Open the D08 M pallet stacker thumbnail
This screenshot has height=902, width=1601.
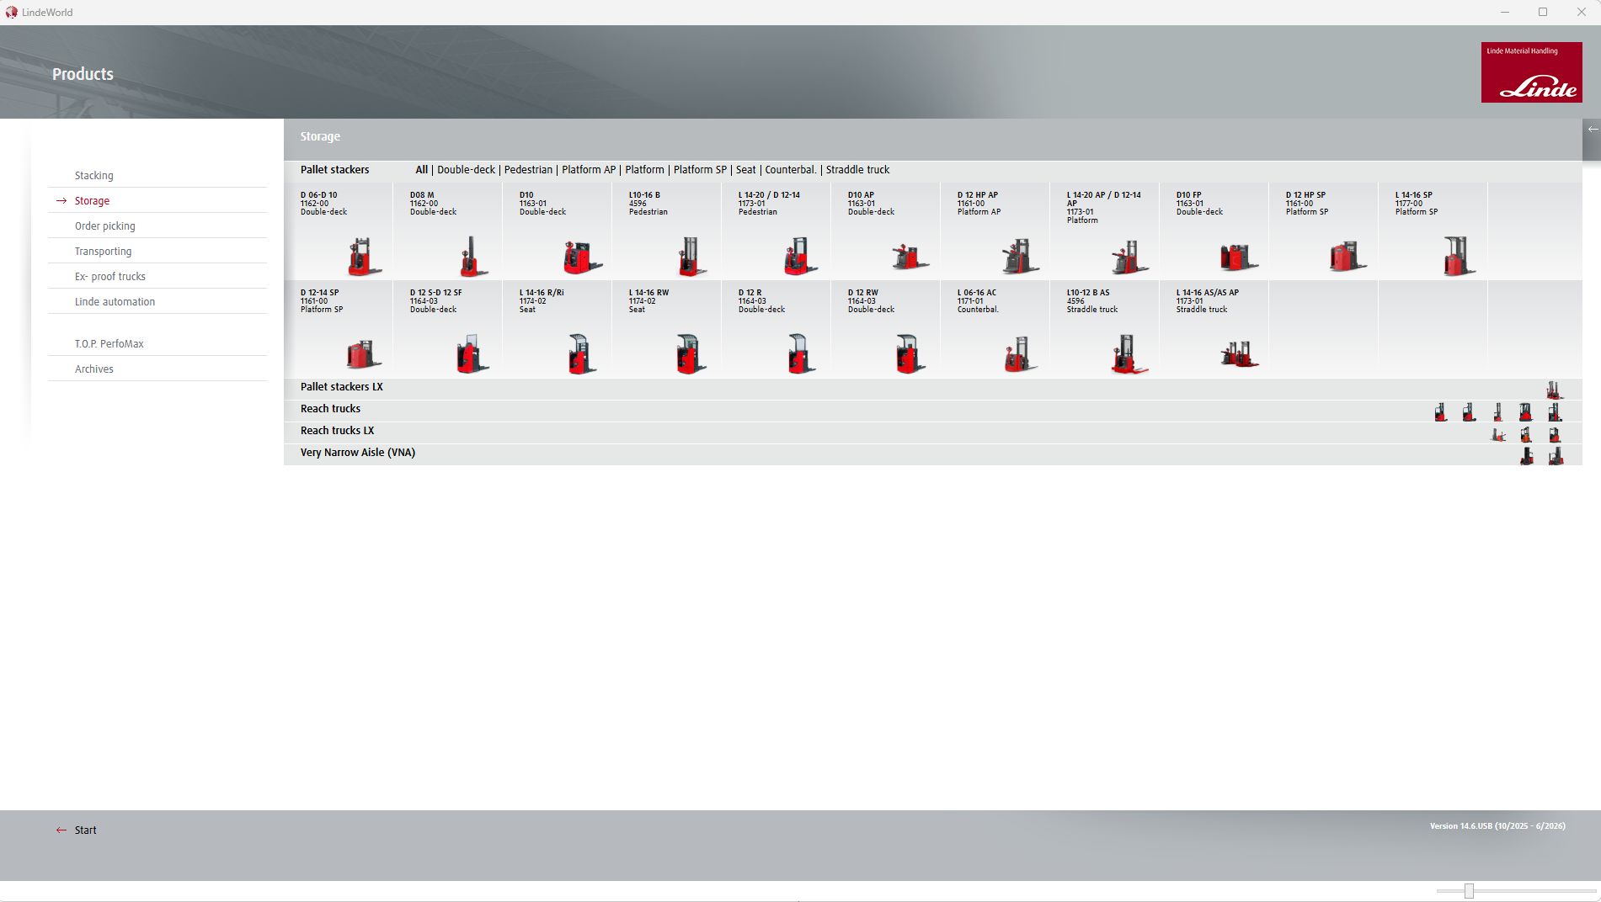click(x=472, y=257)
